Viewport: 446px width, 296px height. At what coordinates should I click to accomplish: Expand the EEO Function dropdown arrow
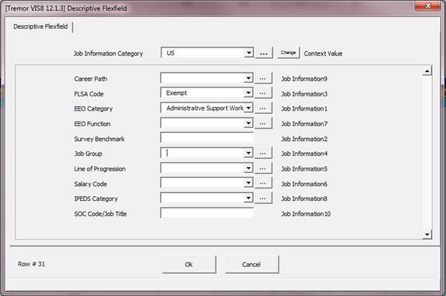(x=248, y=123)
